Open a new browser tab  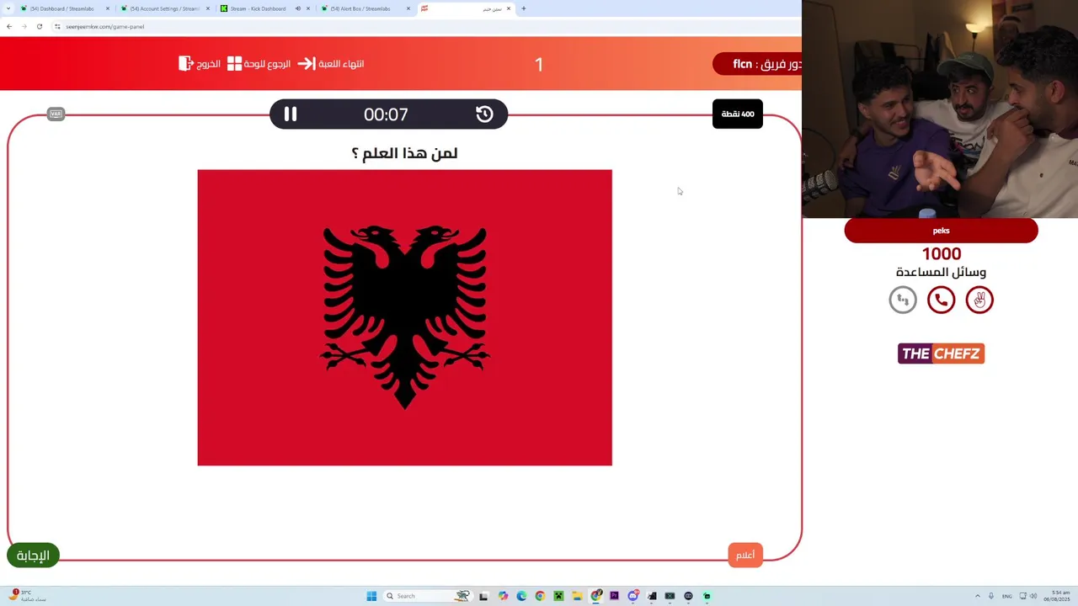(x=523, y=8)
